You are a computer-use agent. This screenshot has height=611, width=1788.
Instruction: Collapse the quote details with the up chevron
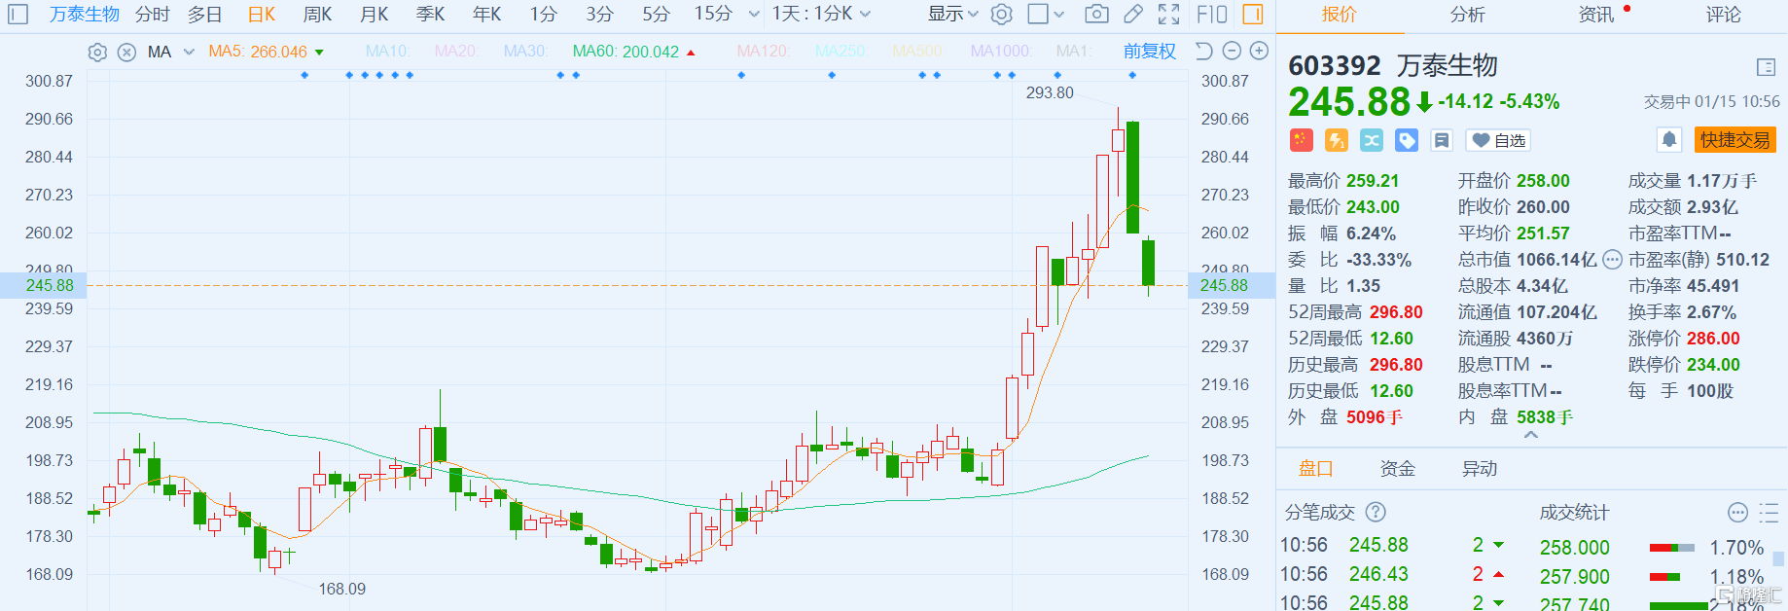point(1531,435)
